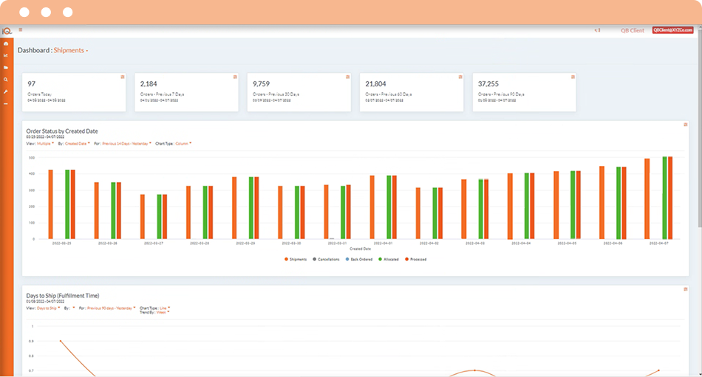Click the QB Client menu item

pos(632,31)
